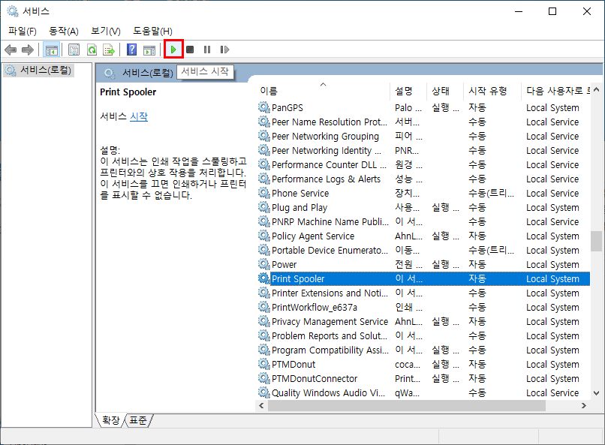
Task: Click the 시작 link to start service
Action: 139,116
